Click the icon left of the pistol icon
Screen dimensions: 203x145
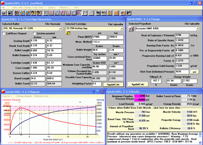(x=123, y=13)
